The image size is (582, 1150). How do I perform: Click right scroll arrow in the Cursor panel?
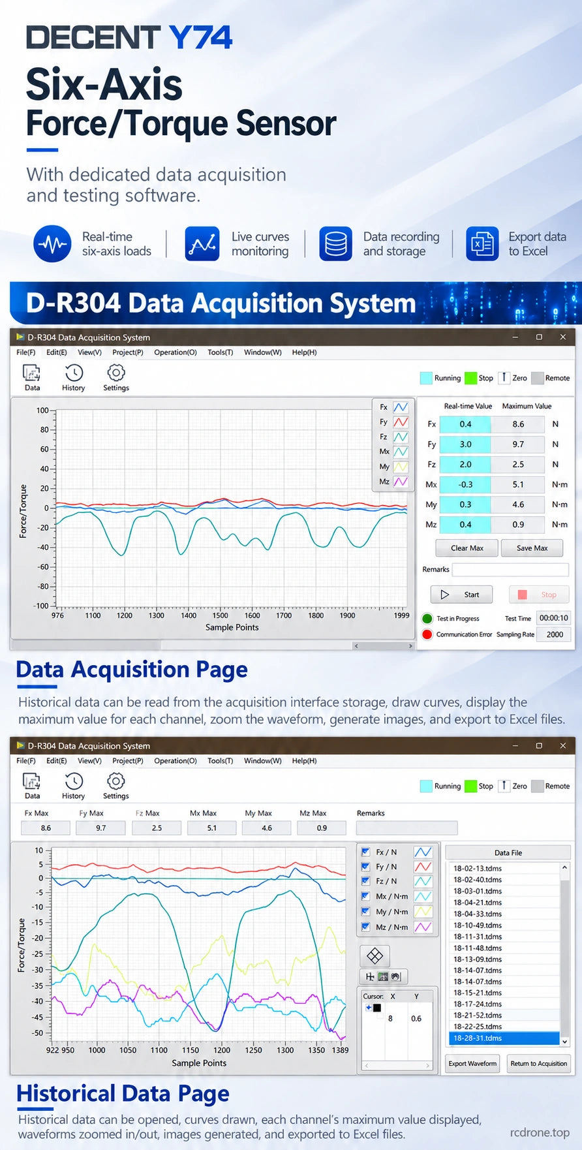pos(428,1066)
